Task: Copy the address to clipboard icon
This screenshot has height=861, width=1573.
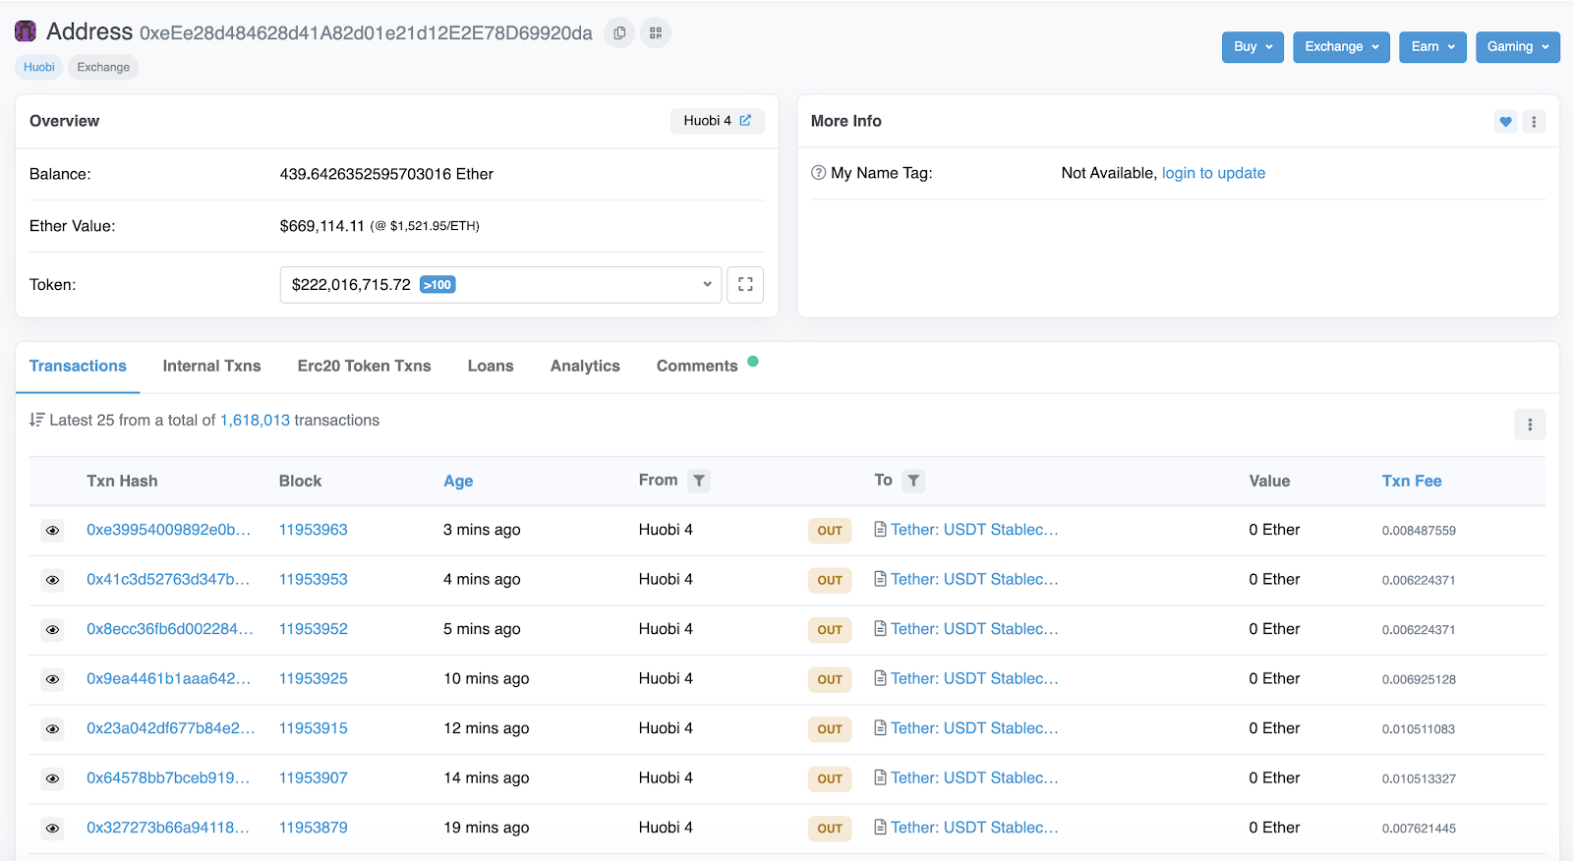Action: pos(619,33)
